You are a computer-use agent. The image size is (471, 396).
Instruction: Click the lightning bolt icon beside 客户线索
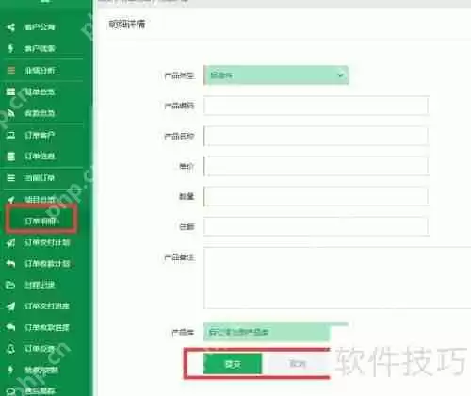tap(11, 48)
